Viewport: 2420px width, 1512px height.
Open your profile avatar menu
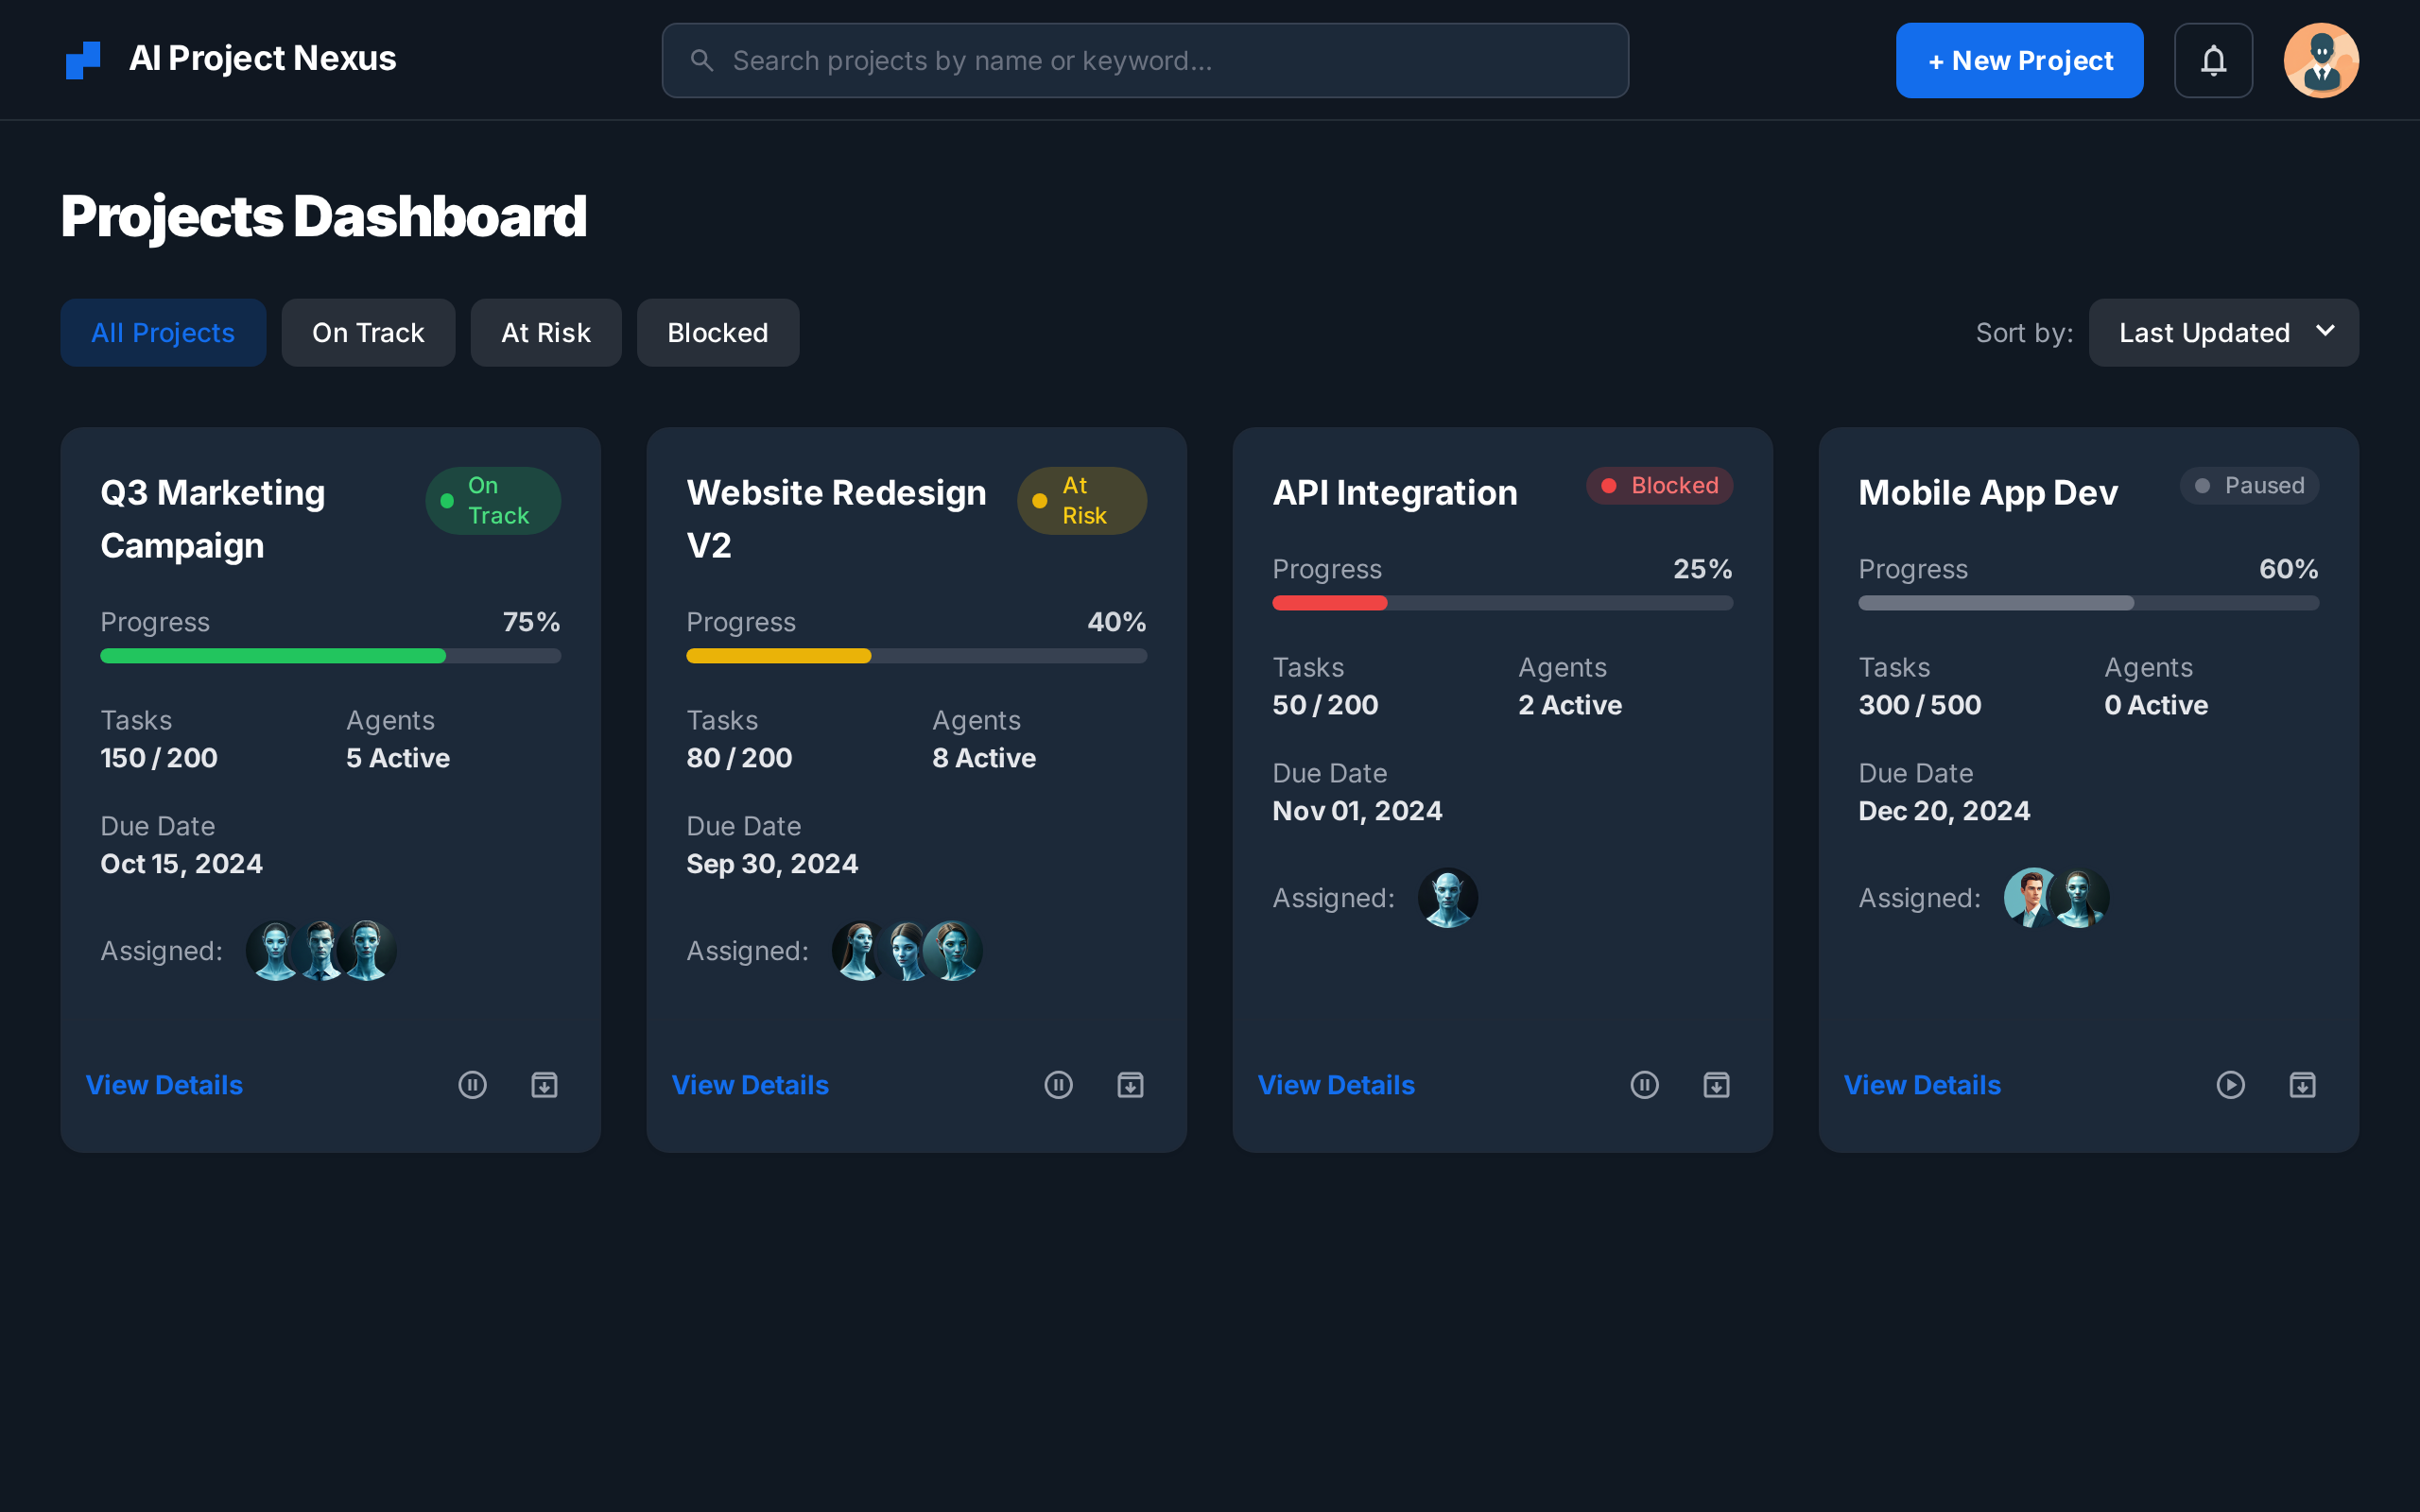pos(2320,60)
